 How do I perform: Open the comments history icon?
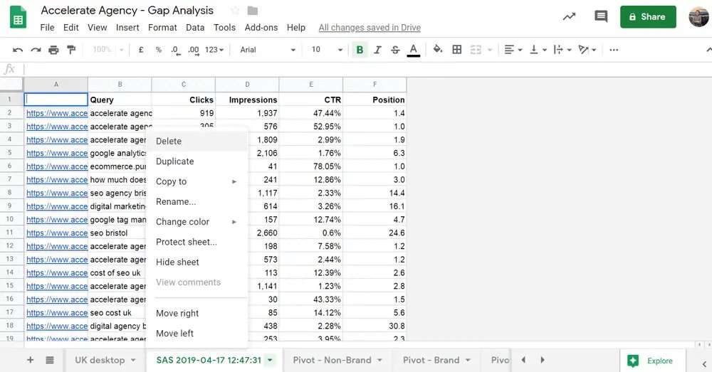coord(601,17)
